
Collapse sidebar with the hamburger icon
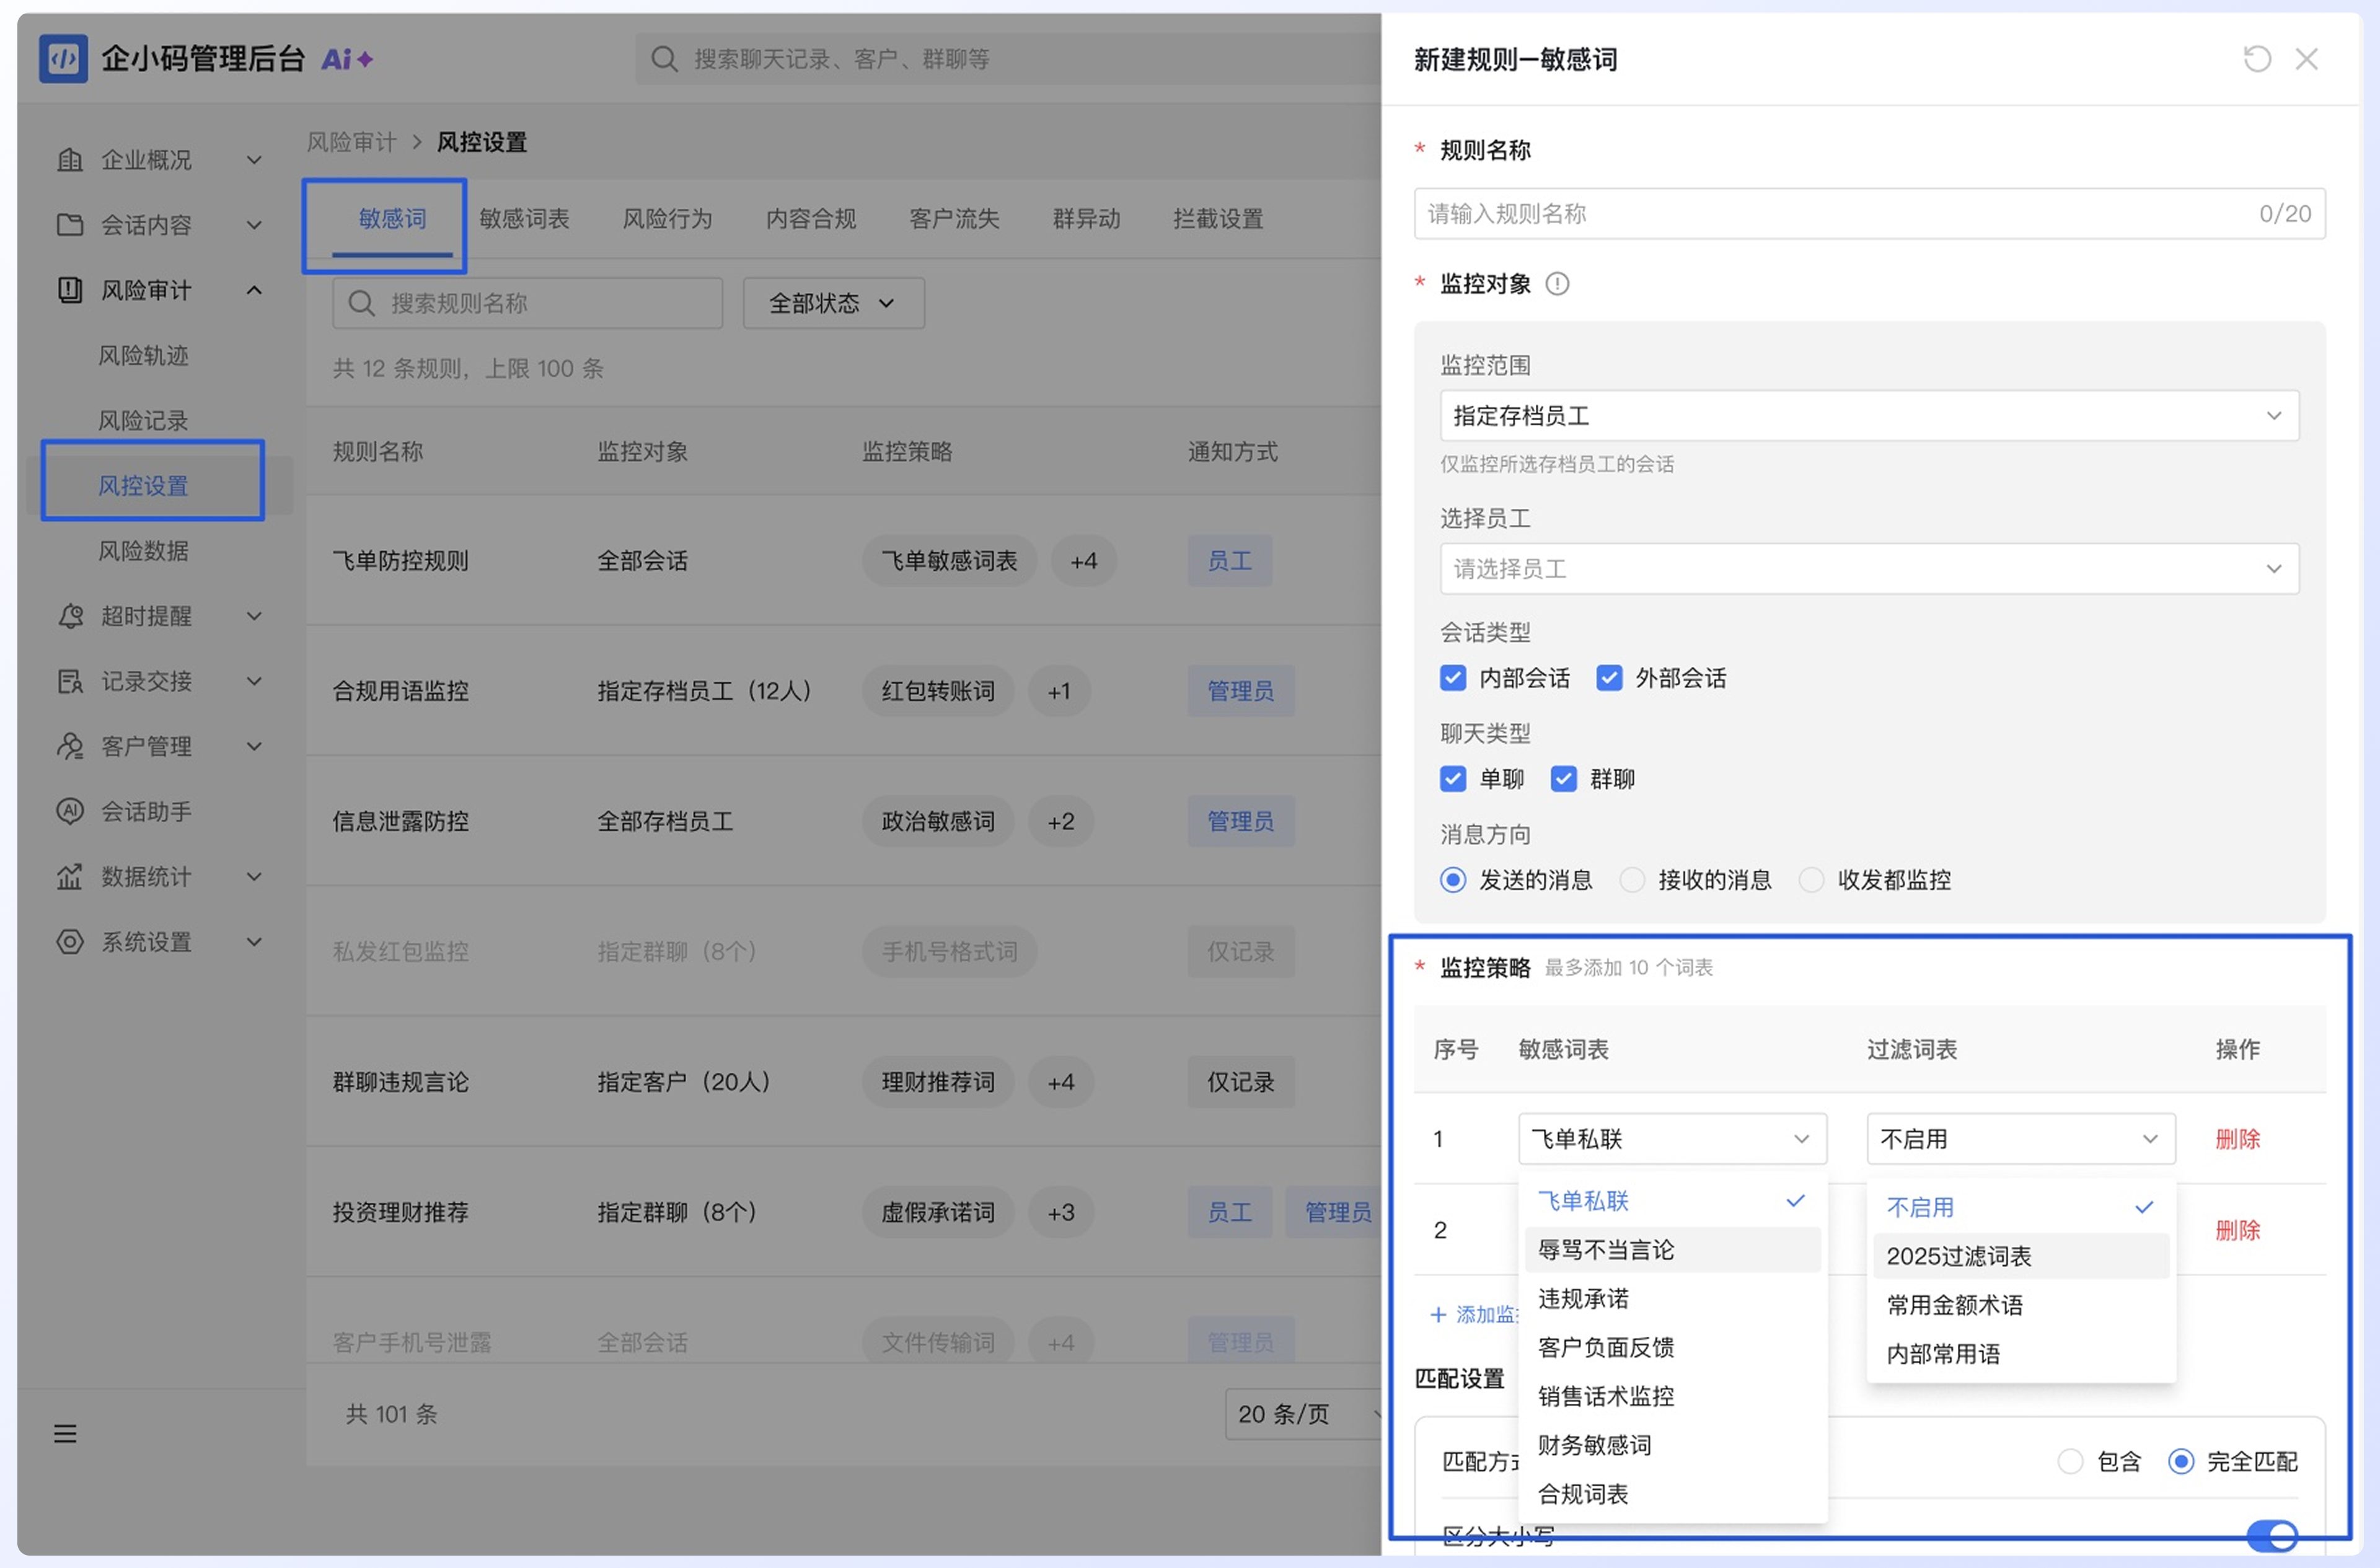coord(65,1434)
